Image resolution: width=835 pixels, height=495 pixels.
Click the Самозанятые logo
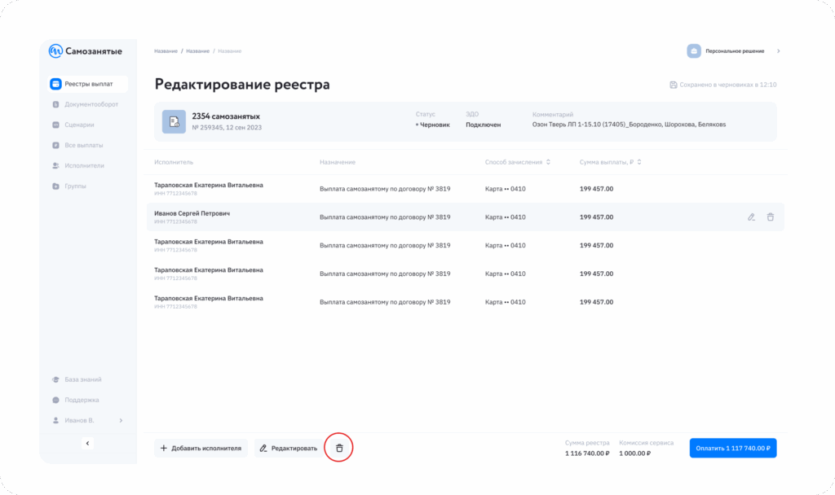[86, 51]
